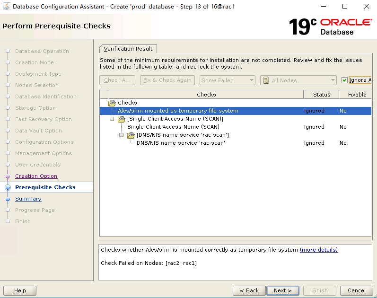Open the more details link
The height and width of the screenshot is (298, 377).
click(x=319, y=250)
